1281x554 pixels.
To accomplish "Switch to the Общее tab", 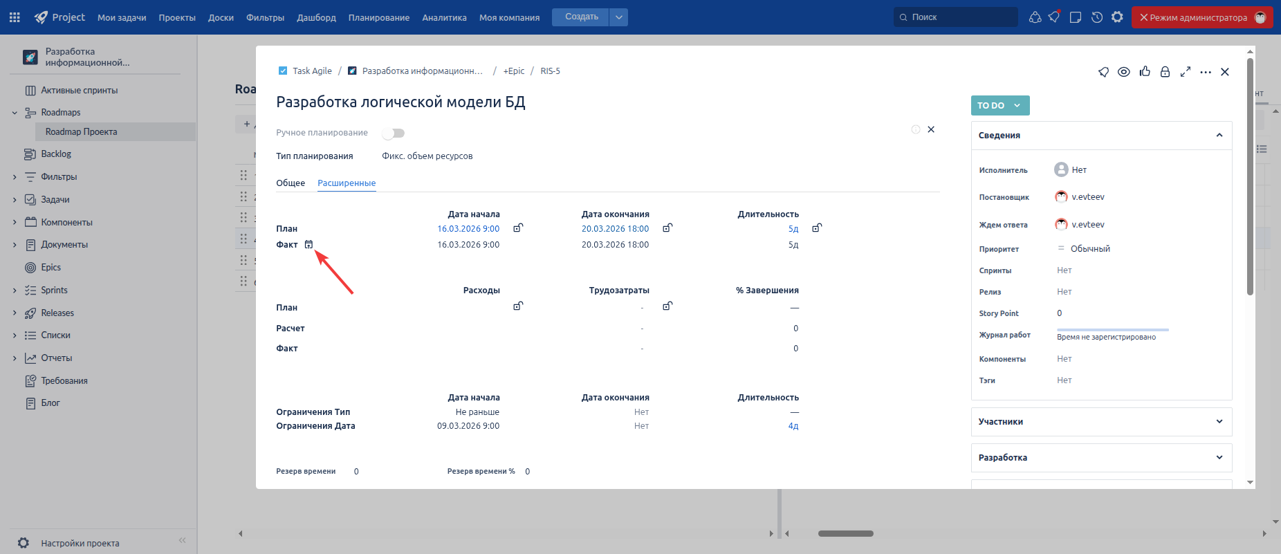I will (291, 183).
